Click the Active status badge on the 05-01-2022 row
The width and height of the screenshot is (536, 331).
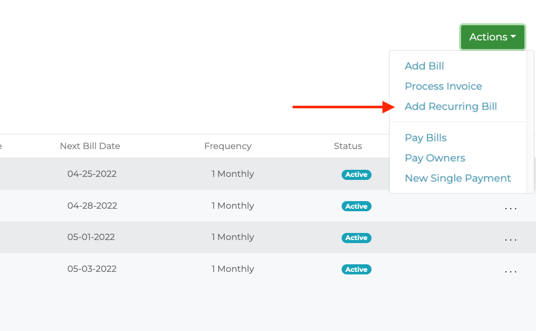(x=356, y=238)
